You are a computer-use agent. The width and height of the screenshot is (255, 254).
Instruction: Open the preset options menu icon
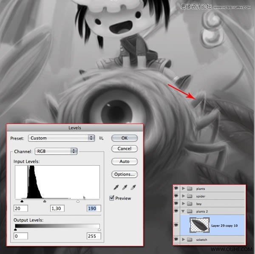click(101, 138)
